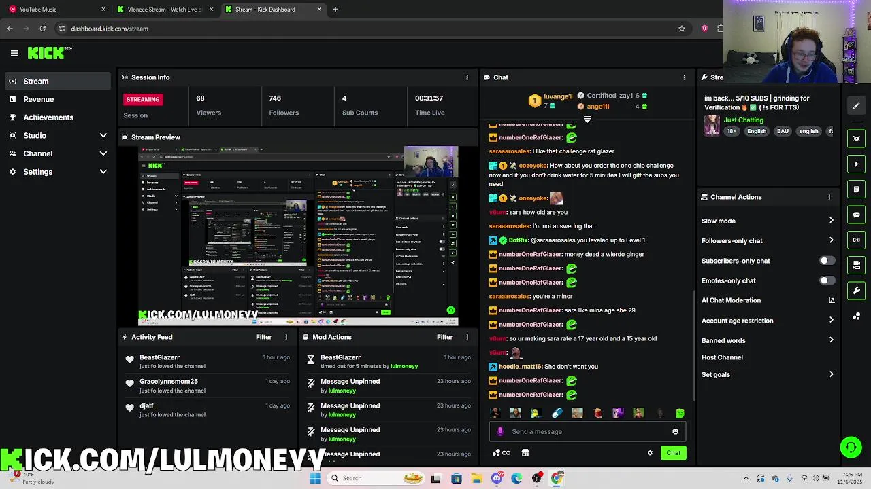Click the Host Channel action
This screenshot has height=489, width=871.
[x=722, y=357]
